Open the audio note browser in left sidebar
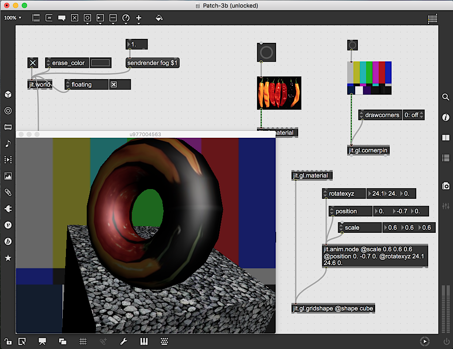453x349 pixels. [8, 143]
